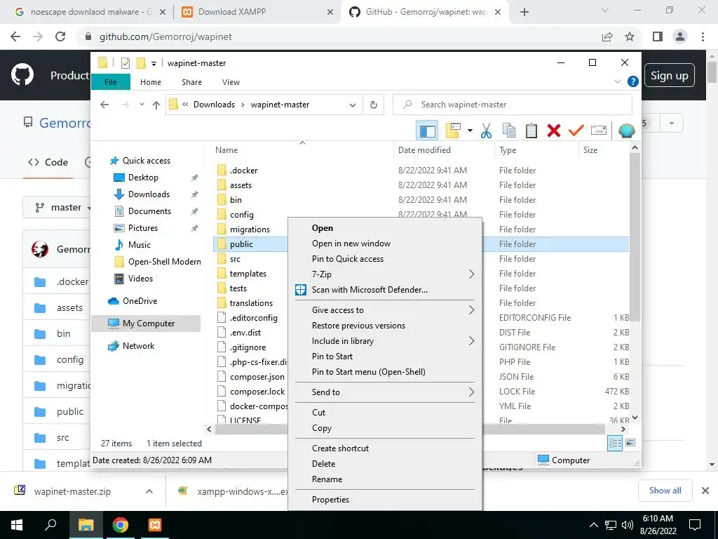Choose Rename in the context menu
This screenshot has width=718, height=539.
pyautogui.click(x=385, y=479)
